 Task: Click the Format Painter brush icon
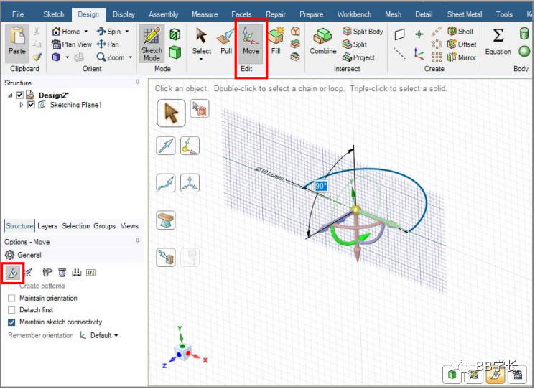pyautogui.click(x=37, y=57)
